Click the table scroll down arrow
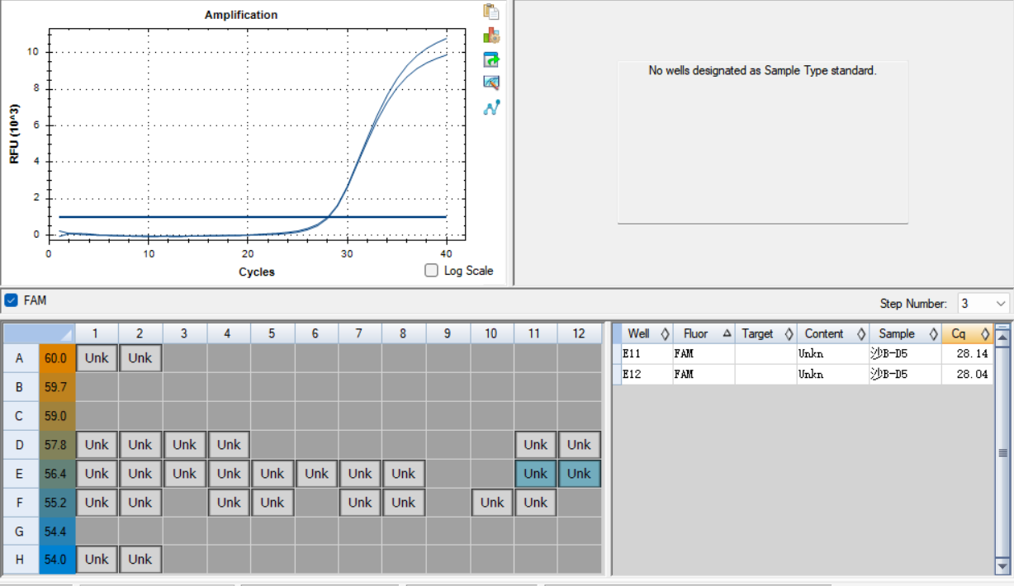This screenshot has height=586, width=1014. coord(1003,566)
